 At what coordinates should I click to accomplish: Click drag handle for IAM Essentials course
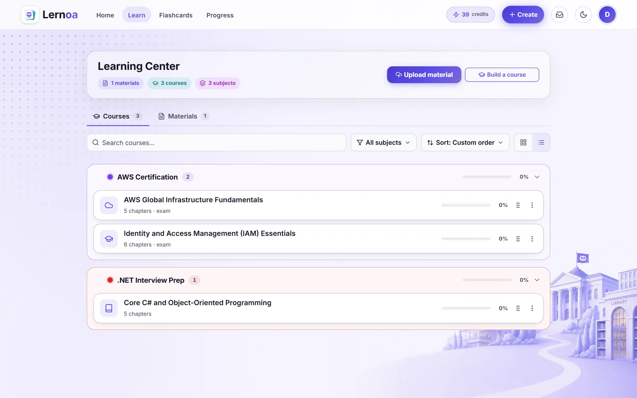click(x=518, y=239)
